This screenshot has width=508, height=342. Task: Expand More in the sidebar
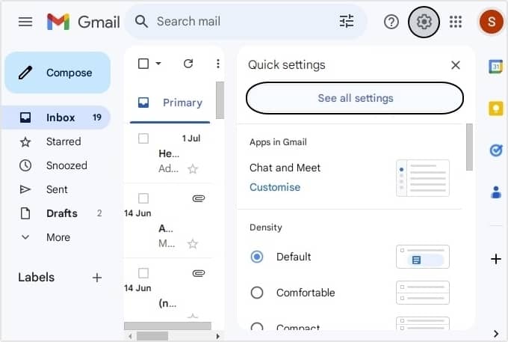(x=58, y=237)
